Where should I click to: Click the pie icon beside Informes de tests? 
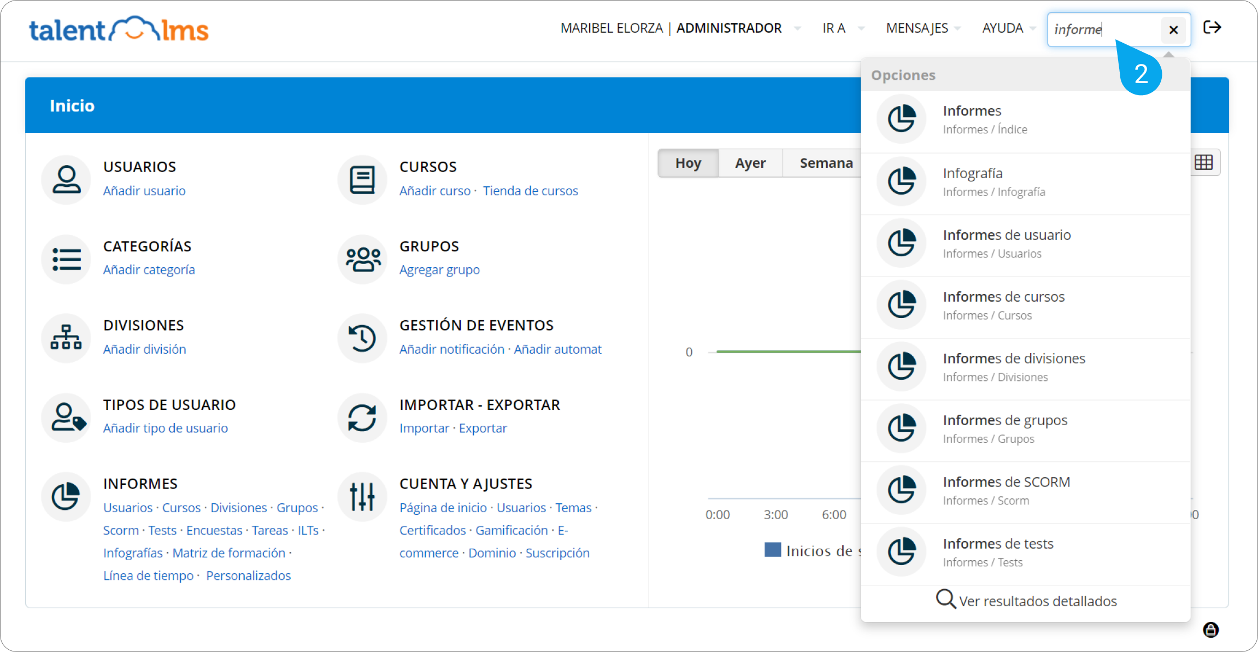tap(901, 551)
